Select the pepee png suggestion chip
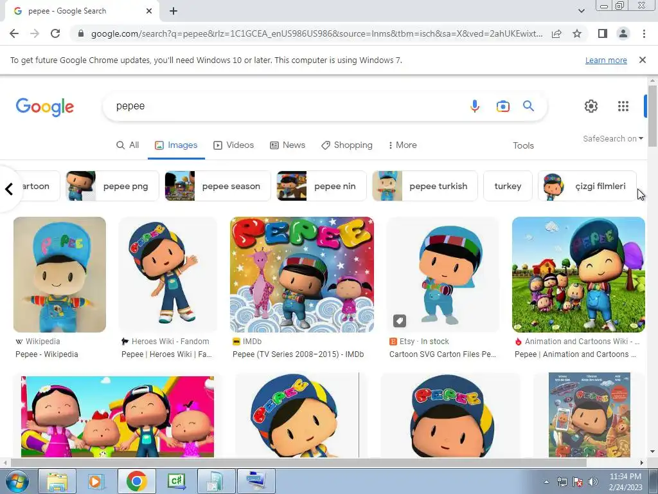658x494 pixels. (112, 186)
